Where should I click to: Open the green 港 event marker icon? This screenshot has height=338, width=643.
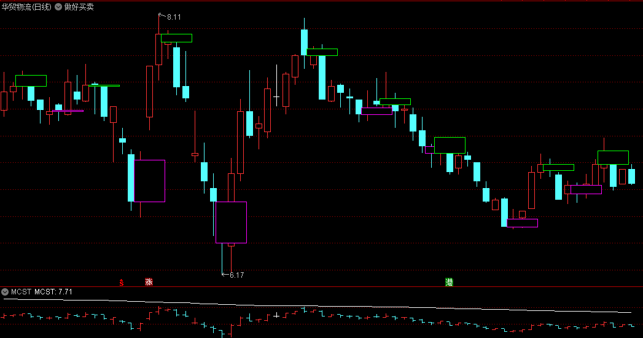[x=449, y=282]
